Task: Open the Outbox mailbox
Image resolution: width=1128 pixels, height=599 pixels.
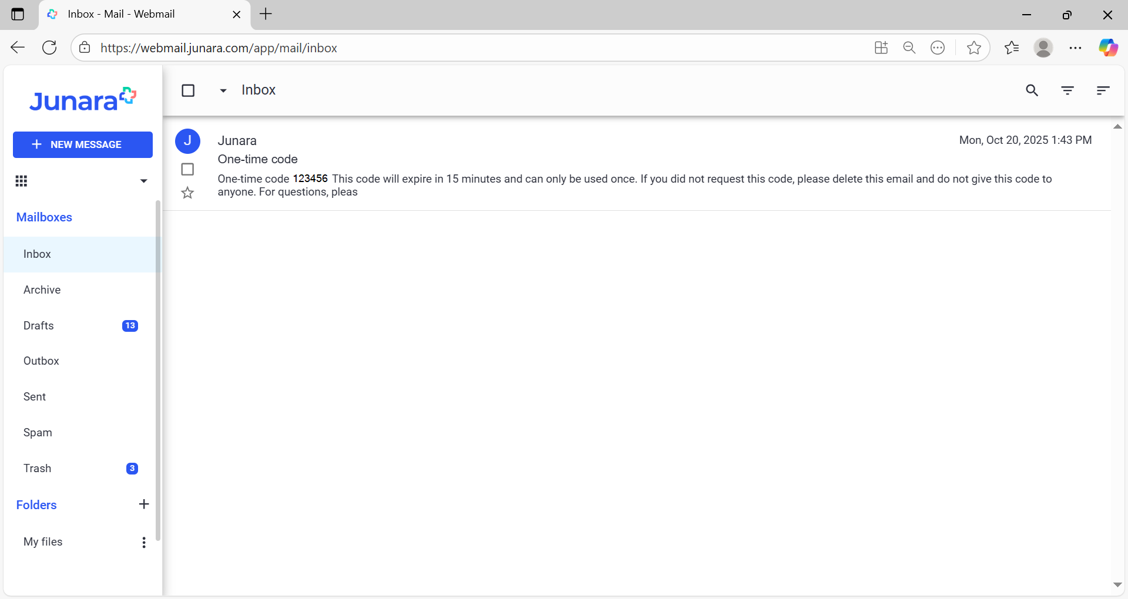Action: pyautogui.click(x=80, y=361)
